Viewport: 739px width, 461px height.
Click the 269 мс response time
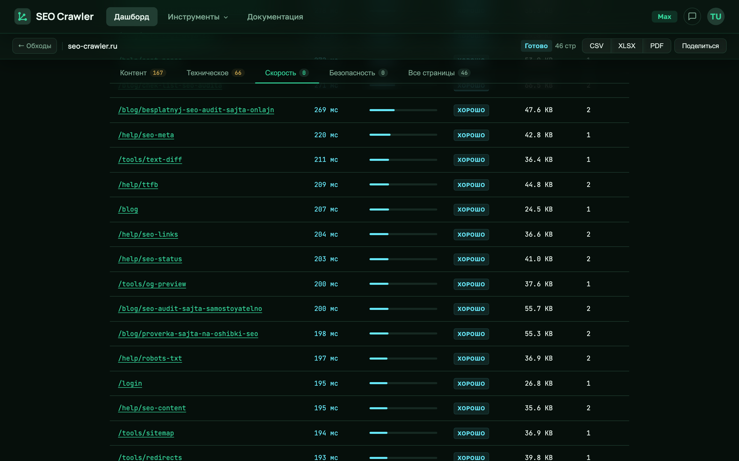coord(326,110)
